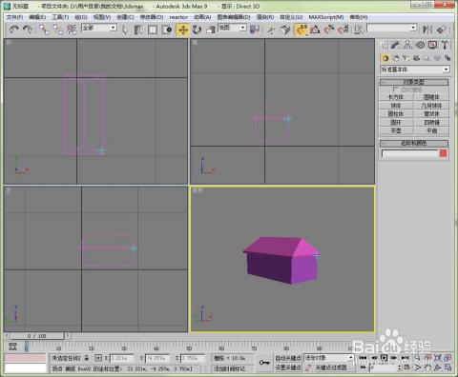Select the Shapes category icon
Screen dimensions: 458x377
click(x=396, y=58)
